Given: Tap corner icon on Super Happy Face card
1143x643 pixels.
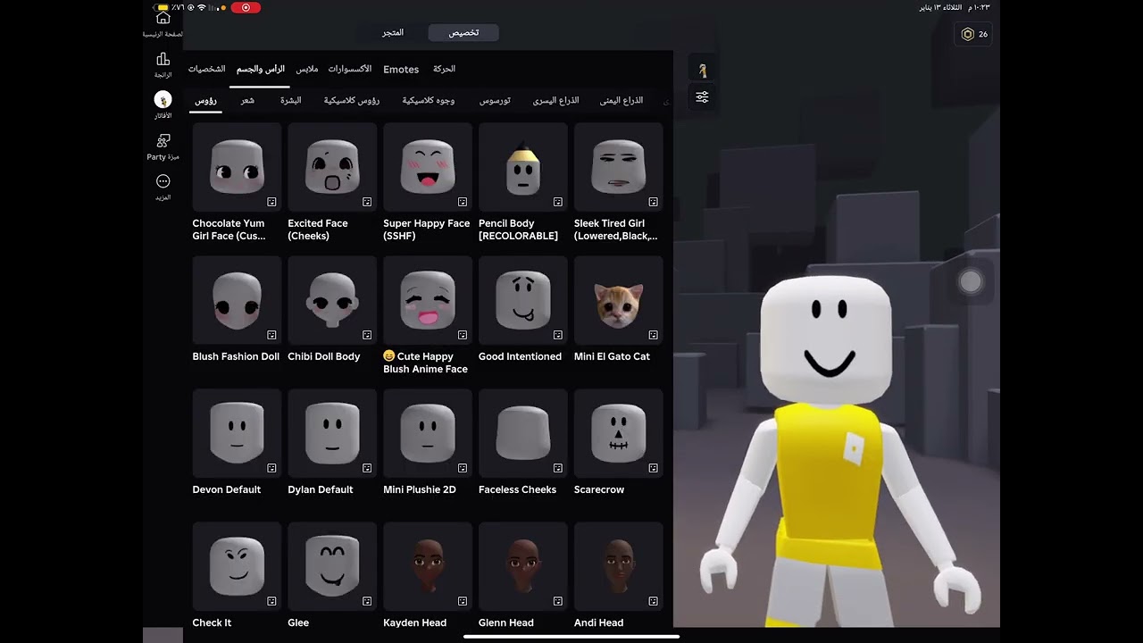Looking at the screenshot, I should (x=463, y=202).
